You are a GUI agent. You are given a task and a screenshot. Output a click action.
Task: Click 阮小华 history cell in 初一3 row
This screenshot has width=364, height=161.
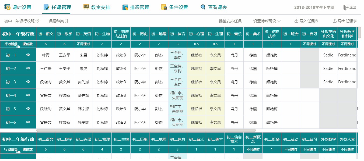click(140, 82)
